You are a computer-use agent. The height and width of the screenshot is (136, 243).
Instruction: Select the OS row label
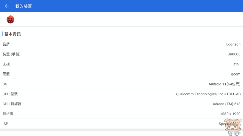point(5,84)
